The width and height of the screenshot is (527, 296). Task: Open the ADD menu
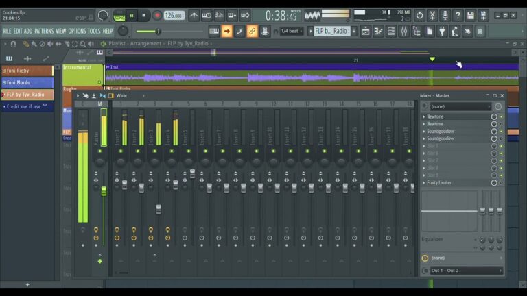click(28, 32)
